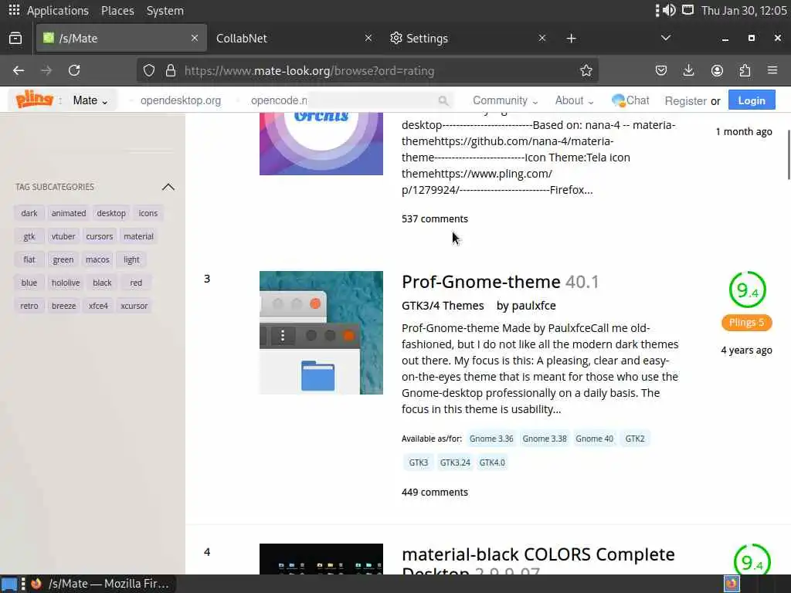Click the Login button

[751, 100]
